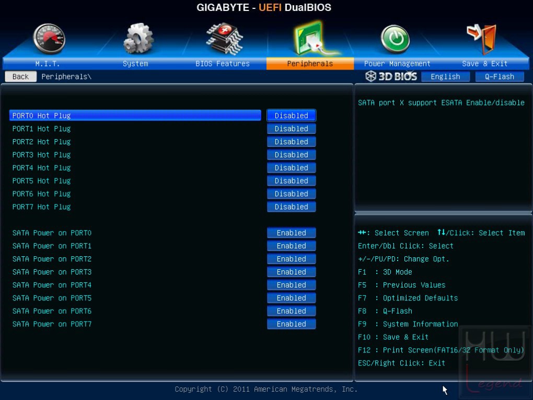
Task: Click the M.I.T. speedometer gauge icon
Action: click(49, 39)
